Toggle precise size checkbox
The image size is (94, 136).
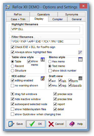pos(55,94)
